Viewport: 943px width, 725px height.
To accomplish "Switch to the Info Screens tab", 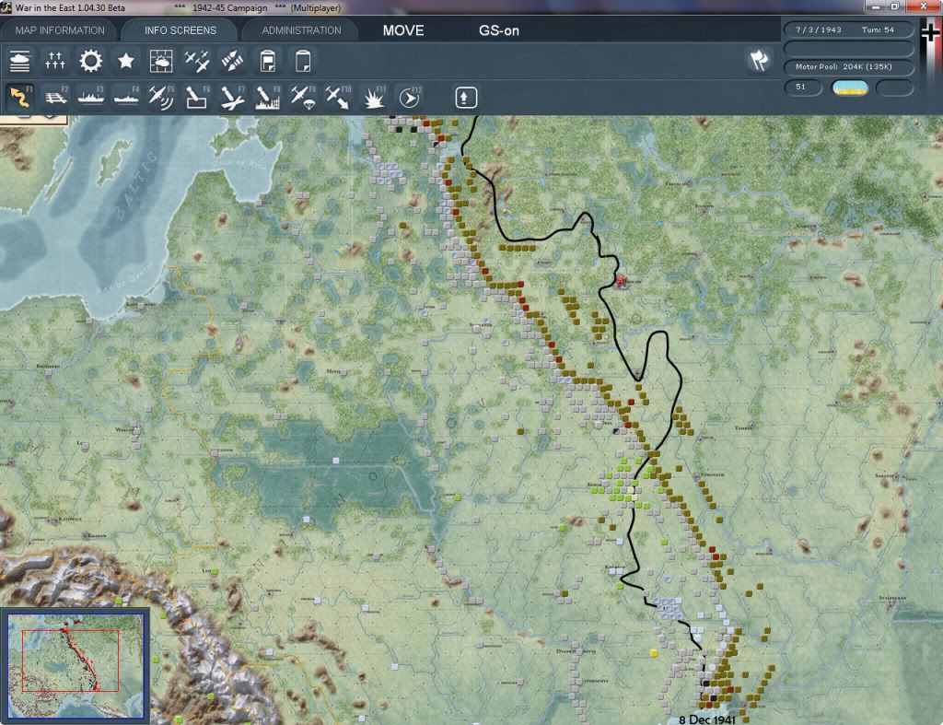I will (x=180, y=30).
